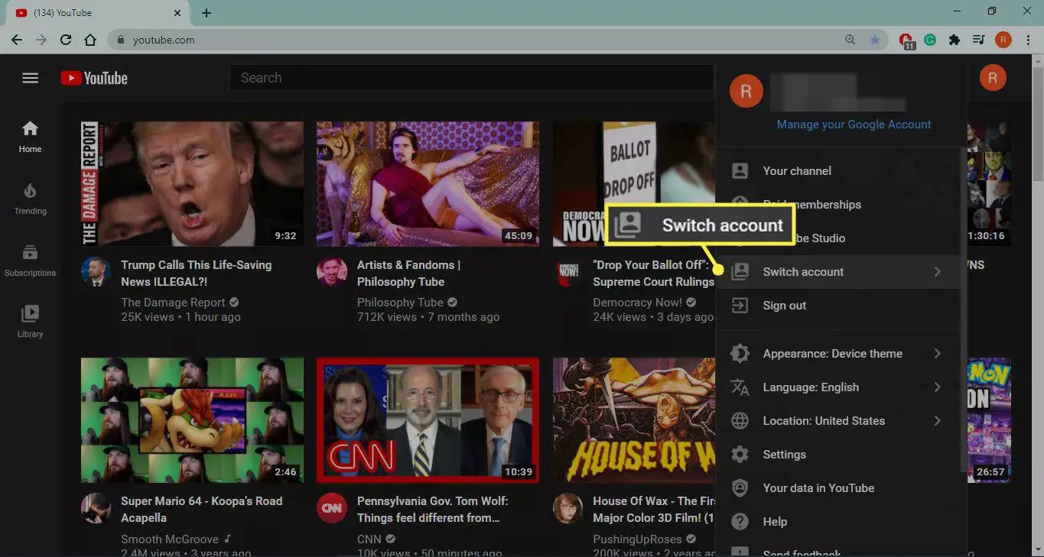Screen dimensions: 1044x557
Task: Open the CNN channel avatar
Action: (x=331, y=507)
